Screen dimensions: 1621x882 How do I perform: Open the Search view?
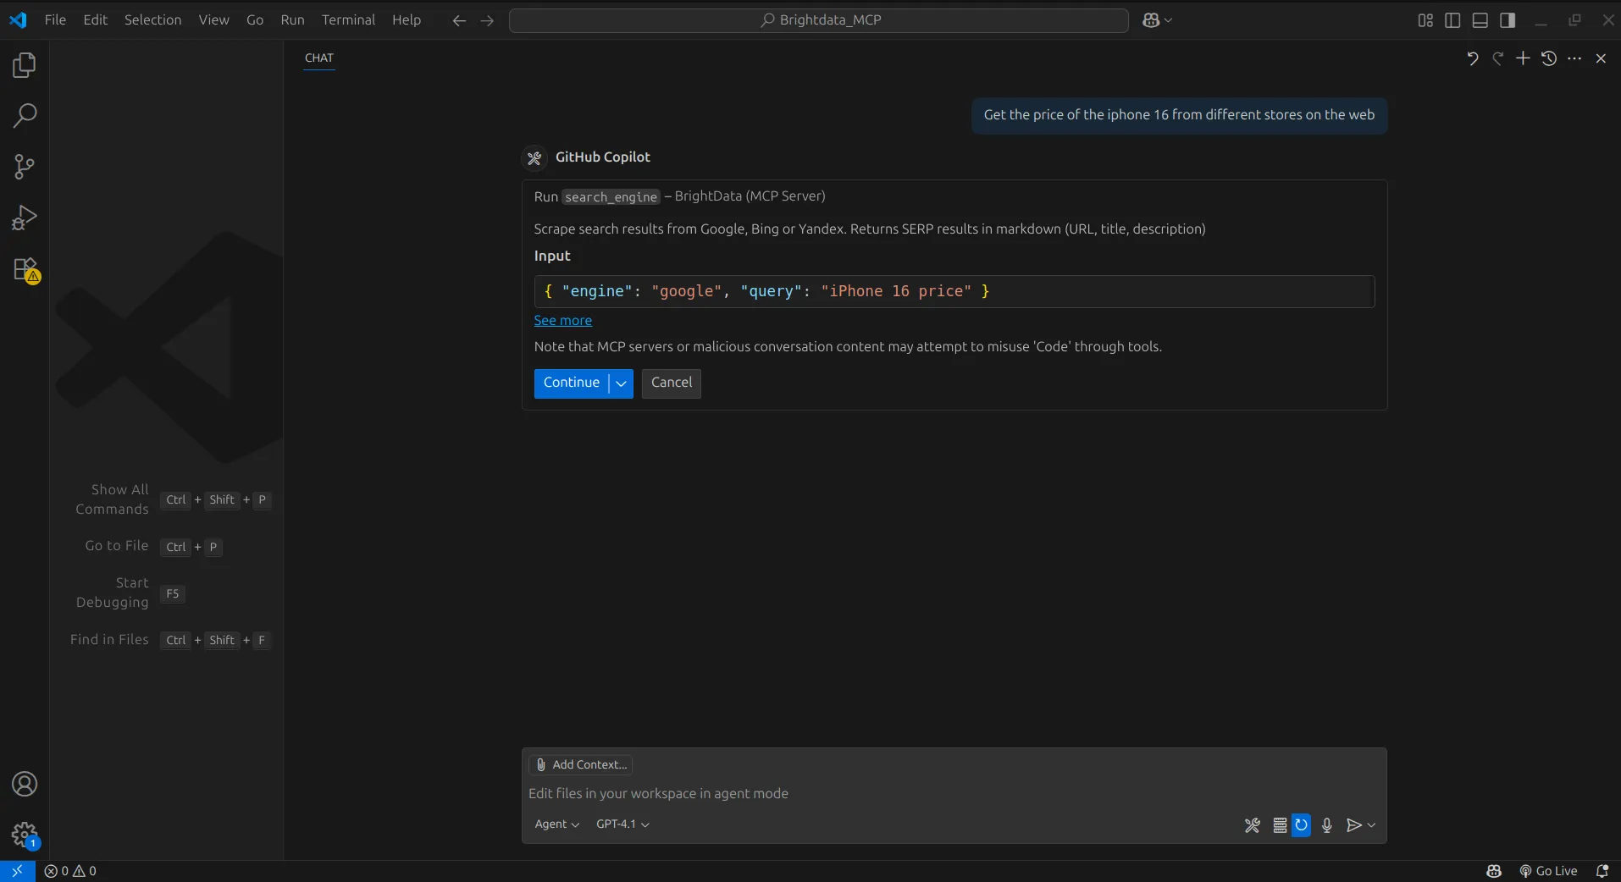24,114
